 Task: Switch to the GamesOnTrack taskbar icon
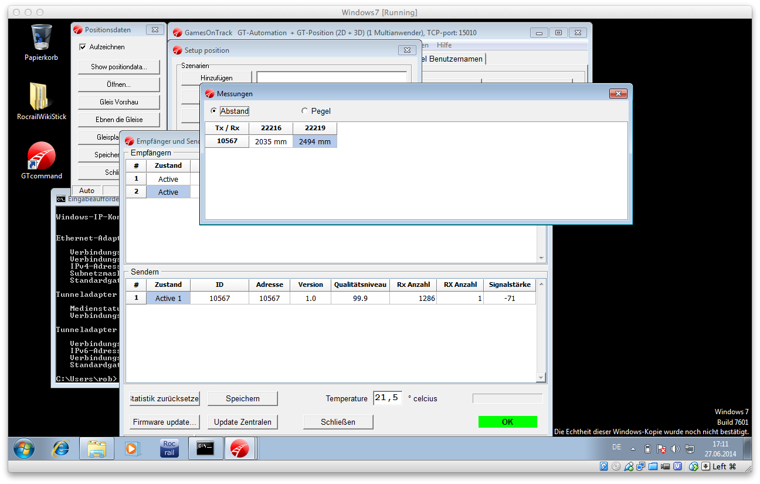(239, 449)
